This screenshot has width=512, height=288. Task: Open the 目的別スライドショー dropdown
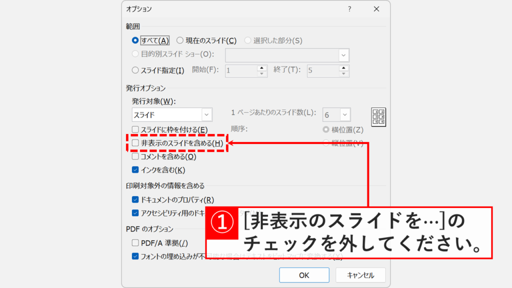(343, 54)
